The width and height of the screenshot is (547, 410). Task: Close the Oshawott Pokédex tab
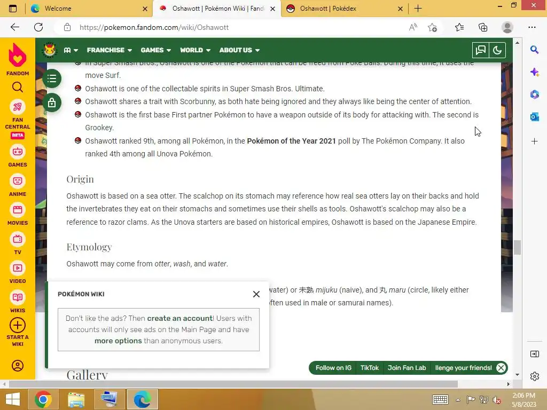401,9
